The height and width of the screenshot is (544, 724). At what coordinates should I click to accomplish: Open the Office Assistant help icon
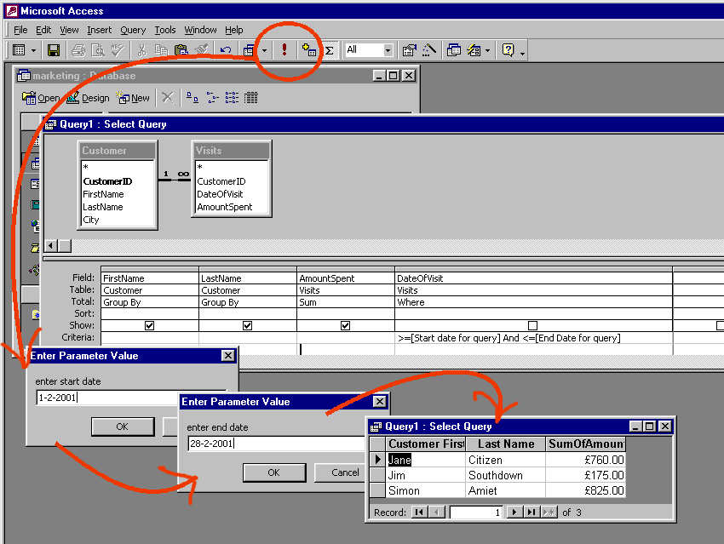click(x=508, y=50)
